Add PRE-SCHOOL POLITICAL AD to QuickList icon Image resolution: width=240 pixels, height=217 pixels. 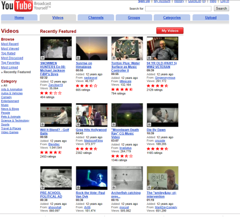click(x=42, y=188)
